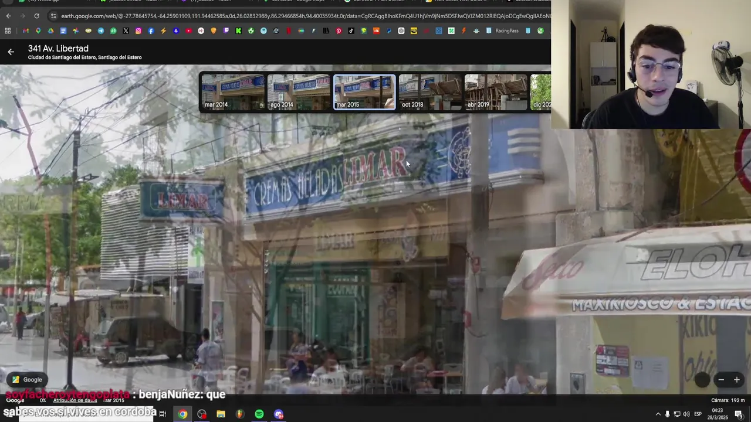This screenshot has width=751, height=422.
Task: Open the Google Maps bookmark
Action: click(38, 30)
